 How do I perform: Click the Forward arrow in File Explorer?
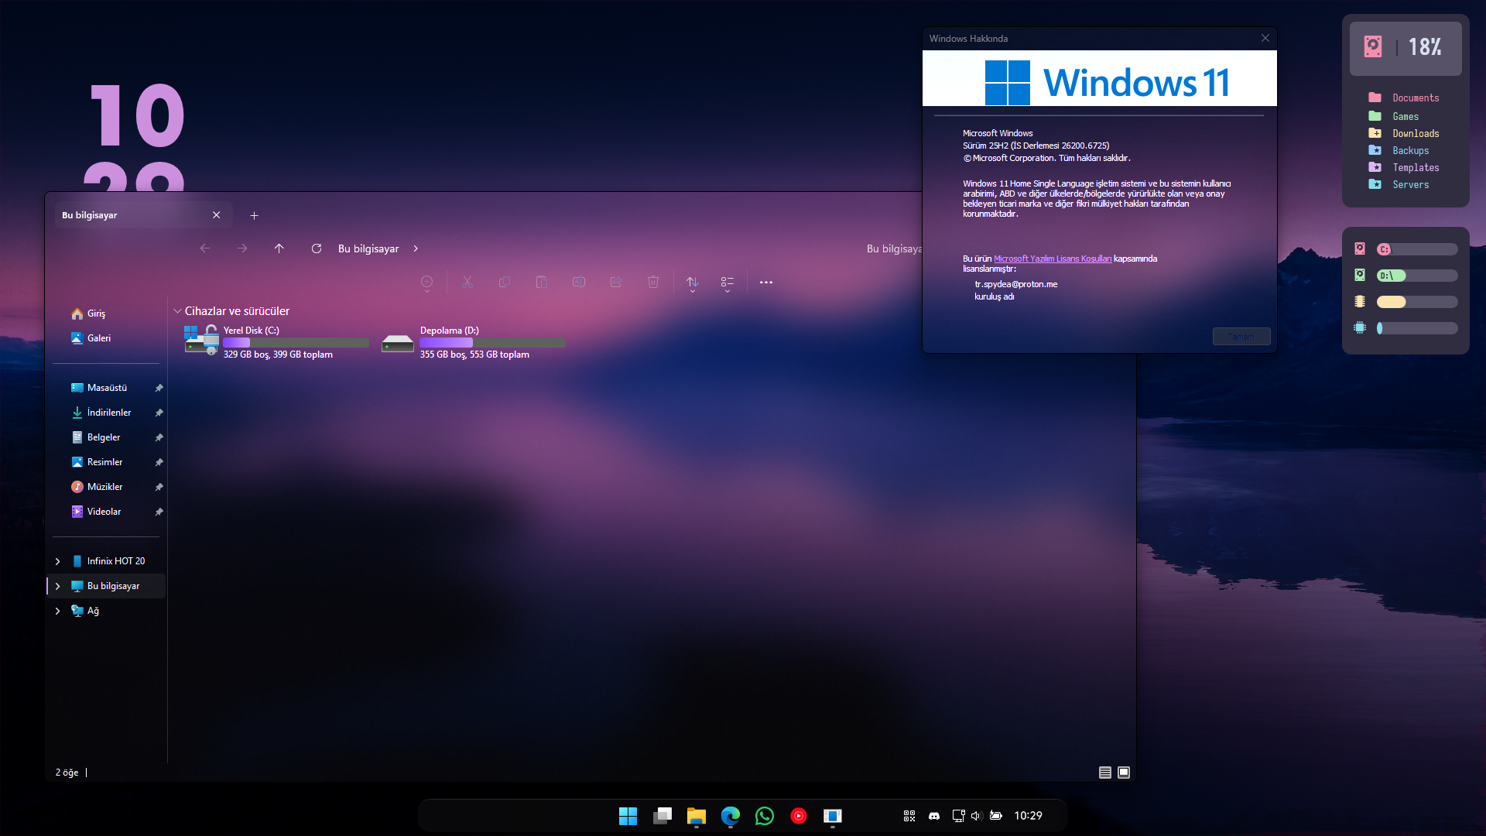click(242, 248)
